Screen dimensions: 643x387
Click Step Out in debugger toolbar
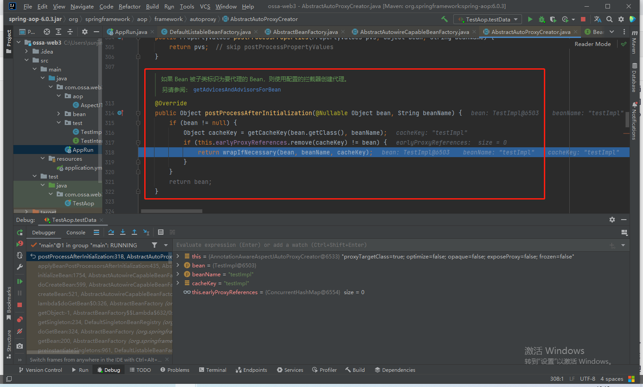pyautogui.click(x=134, y=232)
